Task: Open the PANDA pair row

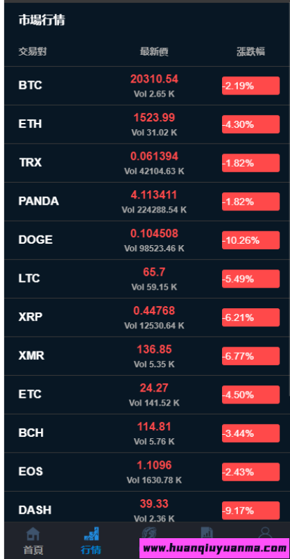Action: pos(147,201)
